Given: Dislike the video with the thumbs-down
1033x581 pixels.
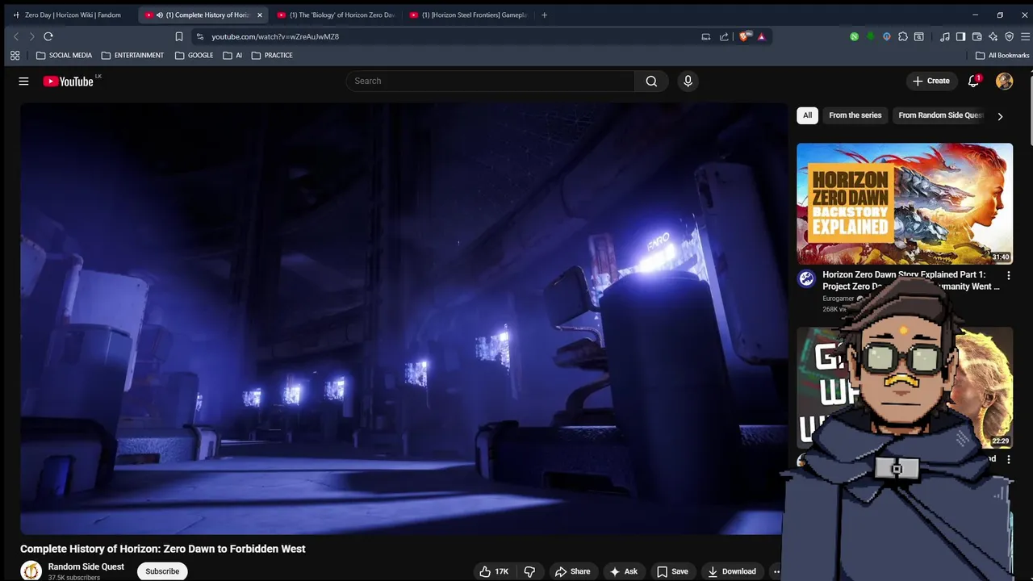Looking at the screenshot, I should 529,571.
